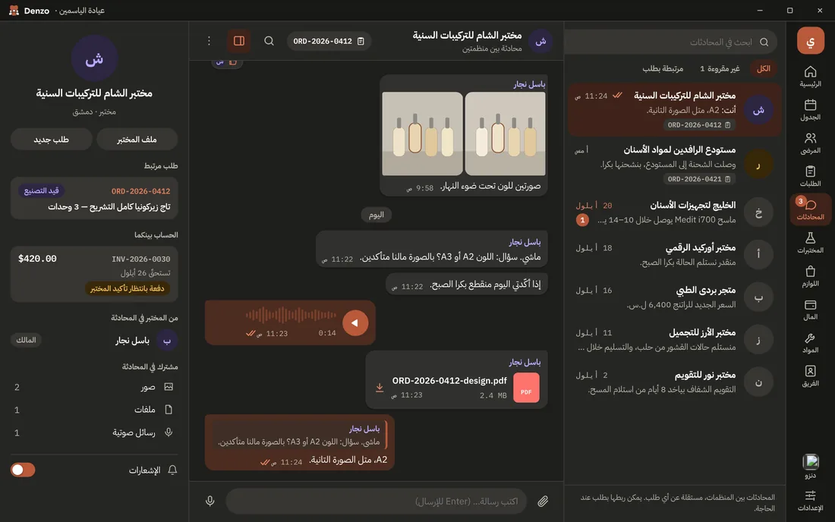Select the غير مقروءة unread filter tab
835x522 pixels.
(x=720, y=68)
